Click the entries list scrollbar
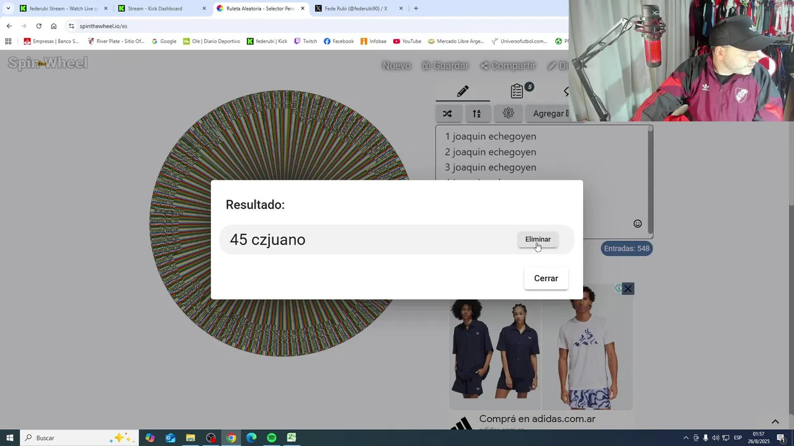Image resolution: width=794 pixels, height=446 pixels. [x=650, y=181]
